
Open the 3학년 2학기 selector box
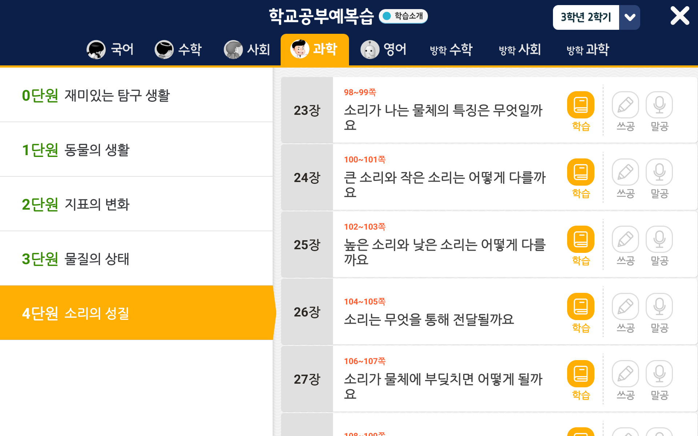(x=586, y=17)
